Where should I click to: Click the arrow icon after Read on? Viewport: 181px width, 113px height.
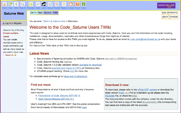[x=15, y=55]
